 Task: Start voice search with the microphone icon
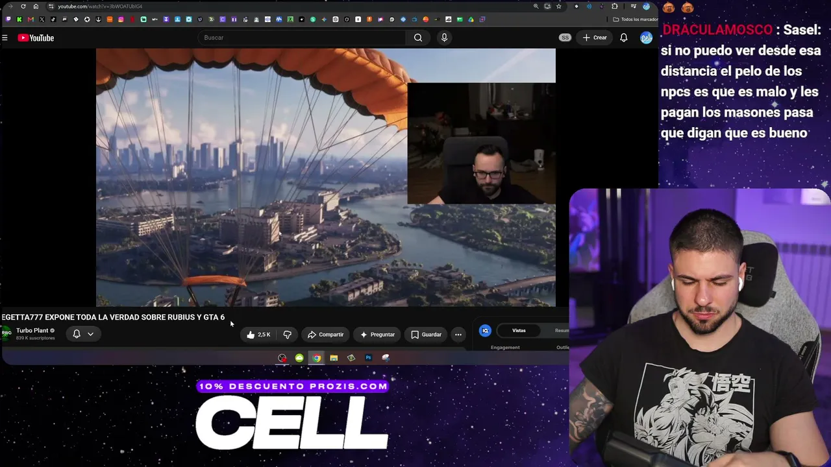tap(444, 38)
